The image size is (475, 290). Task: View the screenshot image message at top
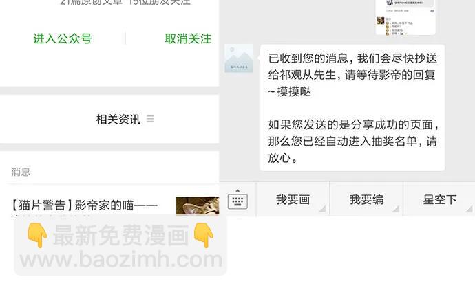click(x=405, y=17)
